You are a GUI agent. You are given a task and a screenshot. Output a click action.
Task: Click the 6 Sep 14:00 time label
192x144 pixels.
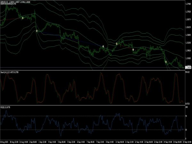click(x=81, y=142)
